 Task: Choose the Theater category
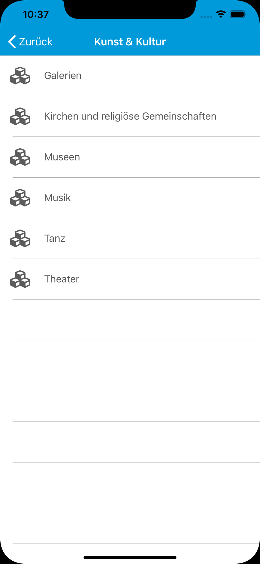[x=130, y=279]
